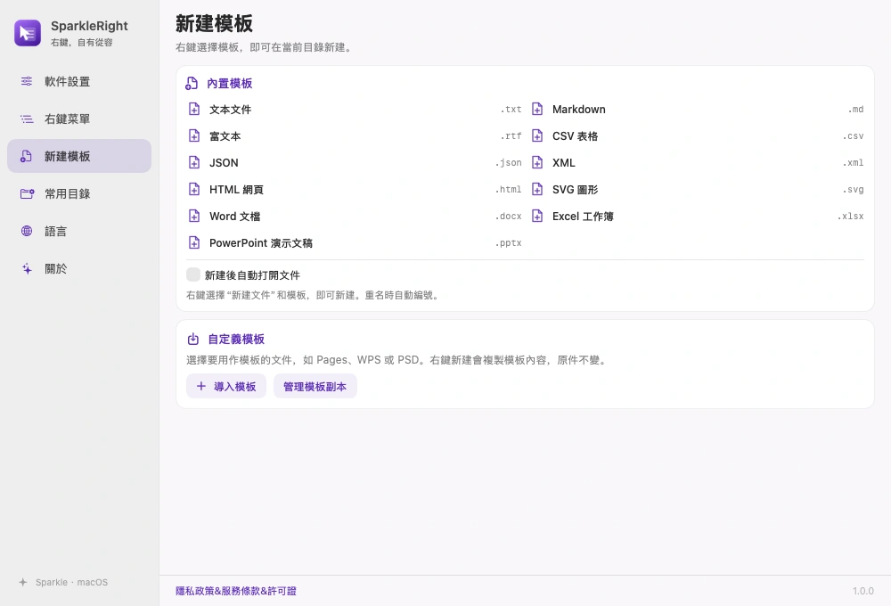Click the file icon for HTML 網頁
Viewport: 891px width, 606px height.
click(194, 189)
